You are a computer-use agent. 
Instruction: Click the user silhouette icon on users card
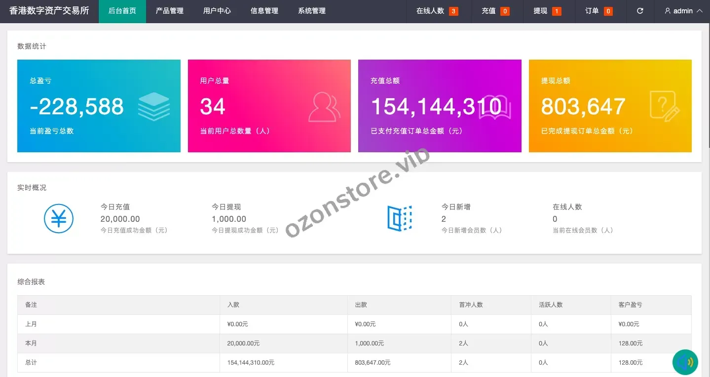click(324, 106)
